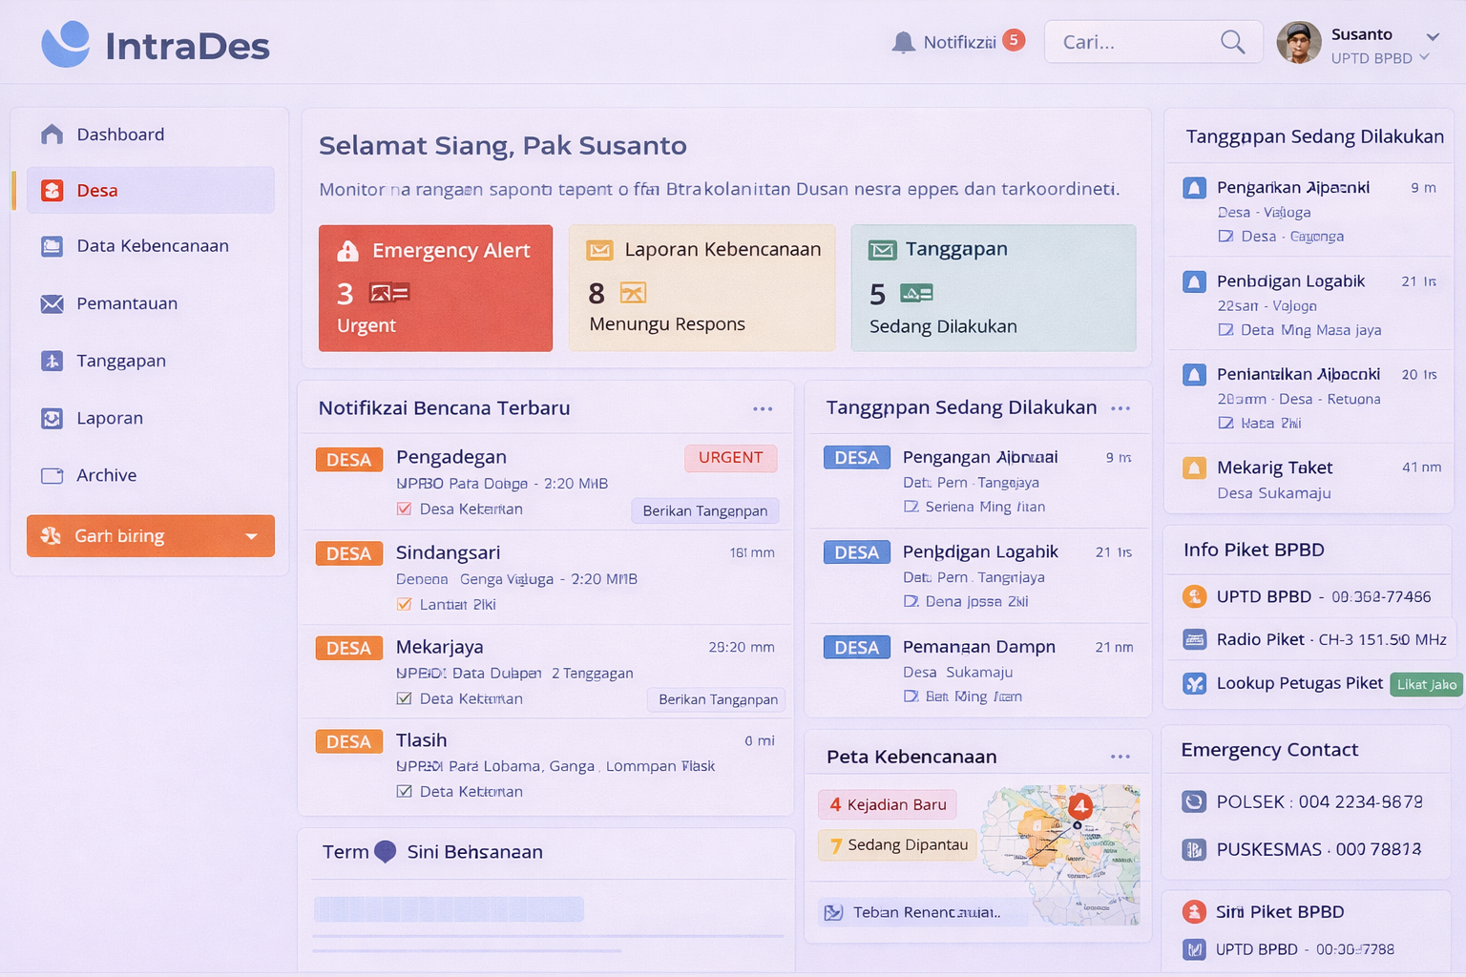The image size is (1466, 977).
Task: Click the Emergency Alert lock icon
Action: coord(348,251)
